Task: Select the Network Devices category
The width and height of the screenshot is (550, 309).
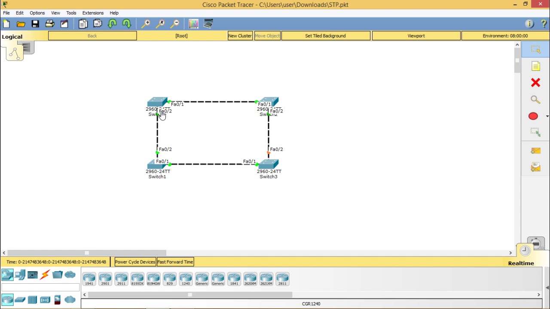Action: coord(7,275)
